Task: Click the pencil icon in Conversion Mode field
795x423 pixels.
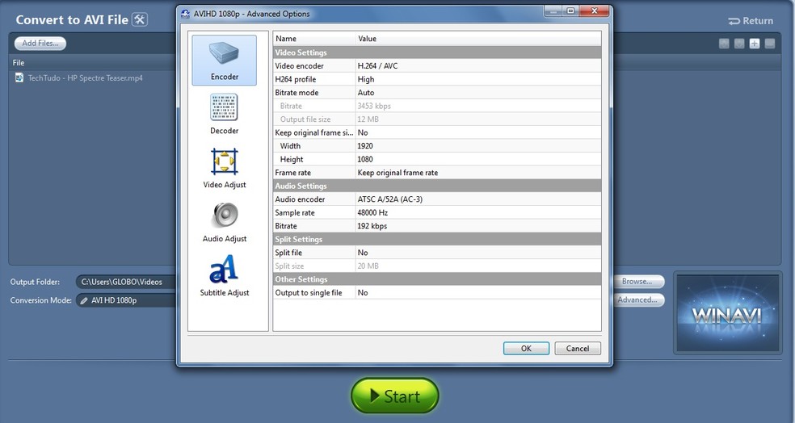Action: pos(84,300)
